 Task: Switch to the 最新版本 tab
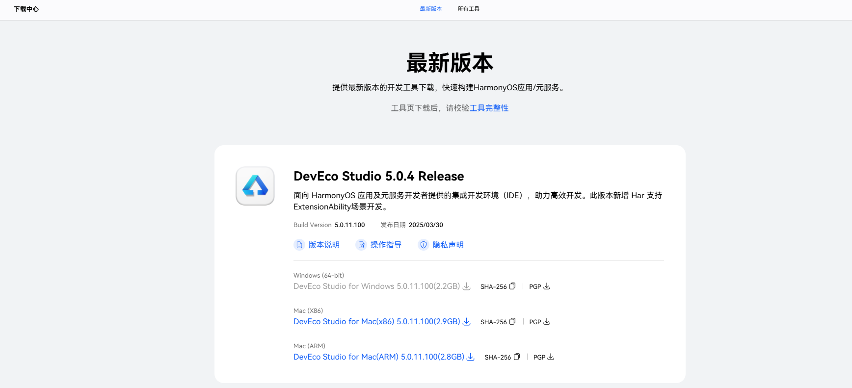431,9
